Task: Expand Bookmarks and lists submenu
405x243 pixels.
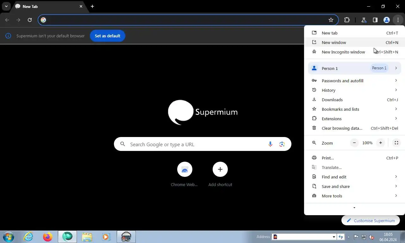Action: coord(354,109)
